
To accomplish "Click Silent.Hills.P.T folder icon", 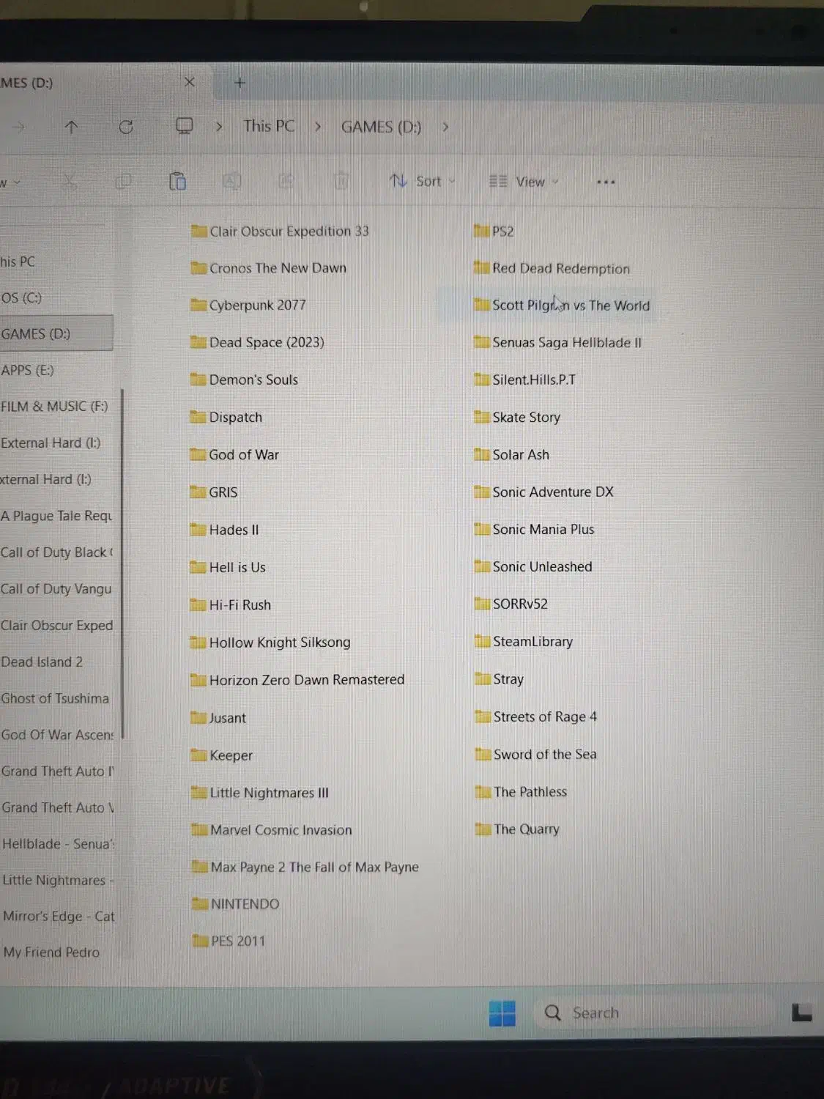I will [481, 380].
